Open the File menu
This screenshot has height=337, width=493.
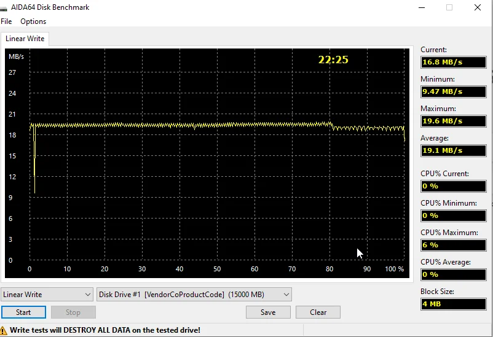[6, 21]
